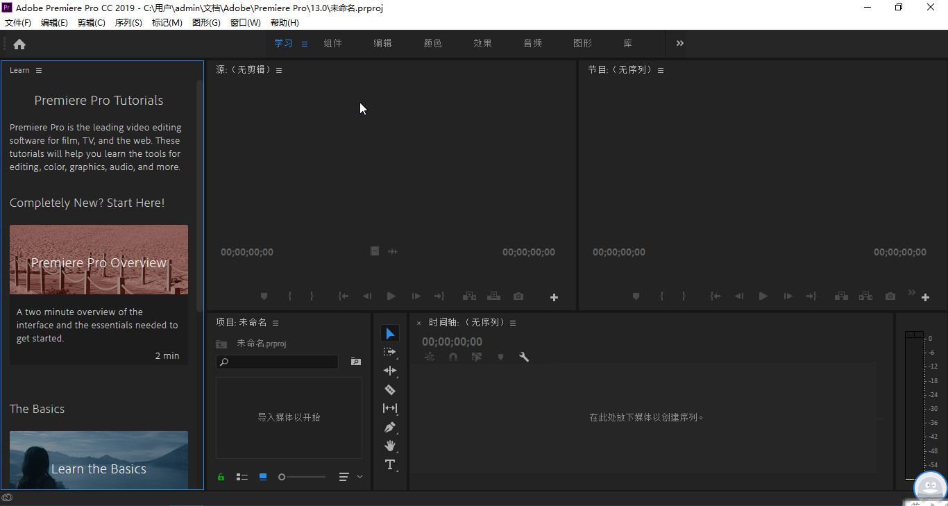Switch to the 颜色 workspace tab
The height and width of the screenshot is (506, 948).
pos(432,43)
